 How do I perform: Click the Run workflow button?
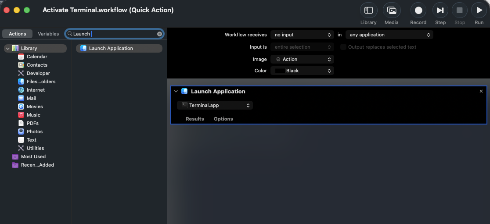click(479, 11)
